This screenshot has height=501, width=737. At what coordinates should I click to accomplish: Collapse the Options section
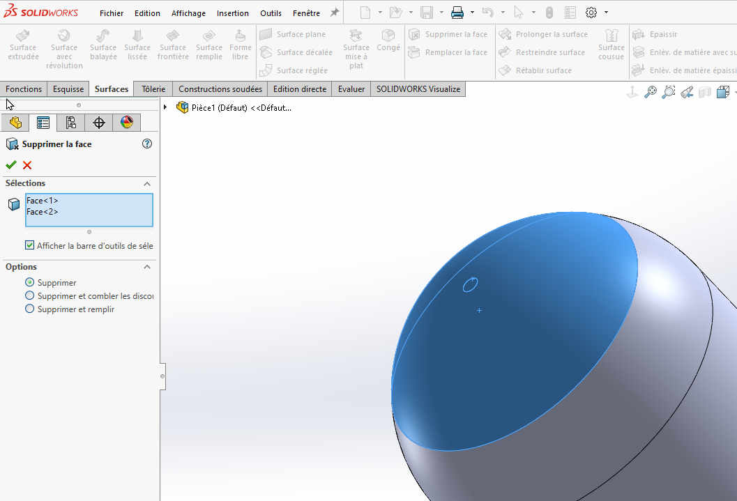point(147,267)
